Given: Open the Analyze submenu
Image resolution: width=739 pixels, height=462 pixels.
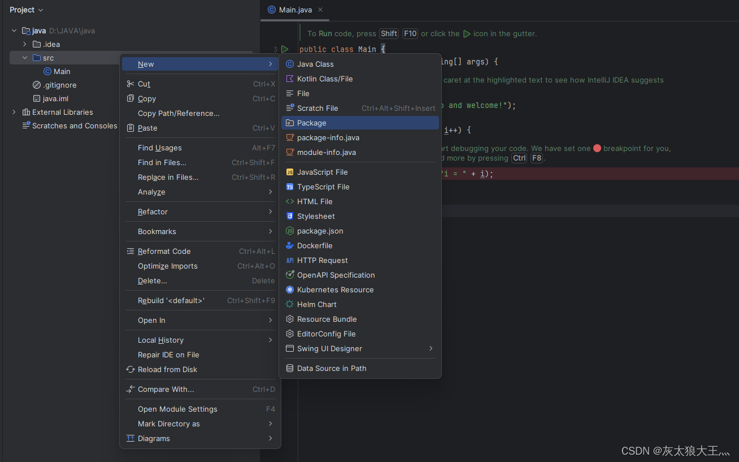Looking at the screenshot, I should (201, 192).
